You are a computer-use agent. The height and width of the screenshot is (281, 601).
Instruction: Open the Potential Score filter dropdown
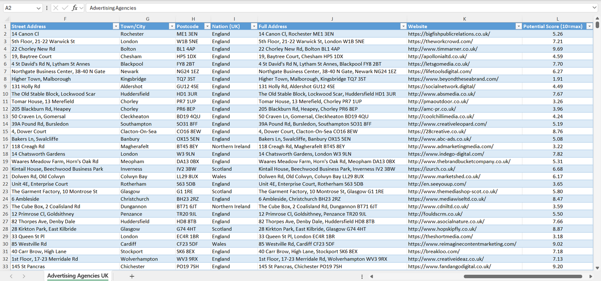[590, 26]
